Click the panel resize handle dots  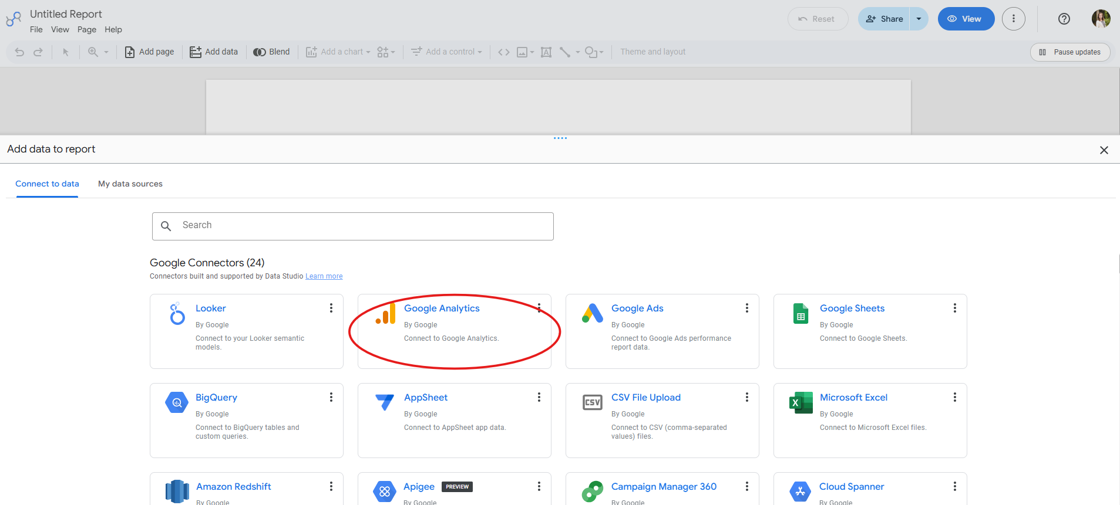coord(560,138)
